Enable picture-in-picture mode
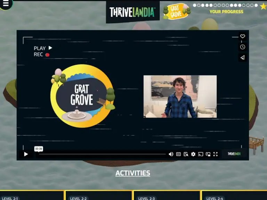Screen dimensions: 267x200 208,154
